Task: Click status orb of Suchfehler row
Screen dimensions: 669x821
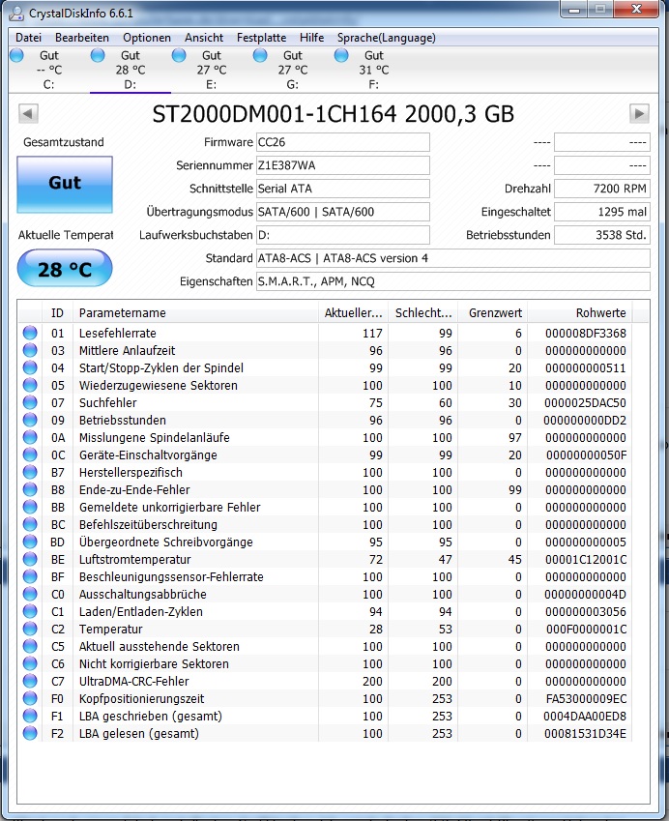Action: coord(30,402)
